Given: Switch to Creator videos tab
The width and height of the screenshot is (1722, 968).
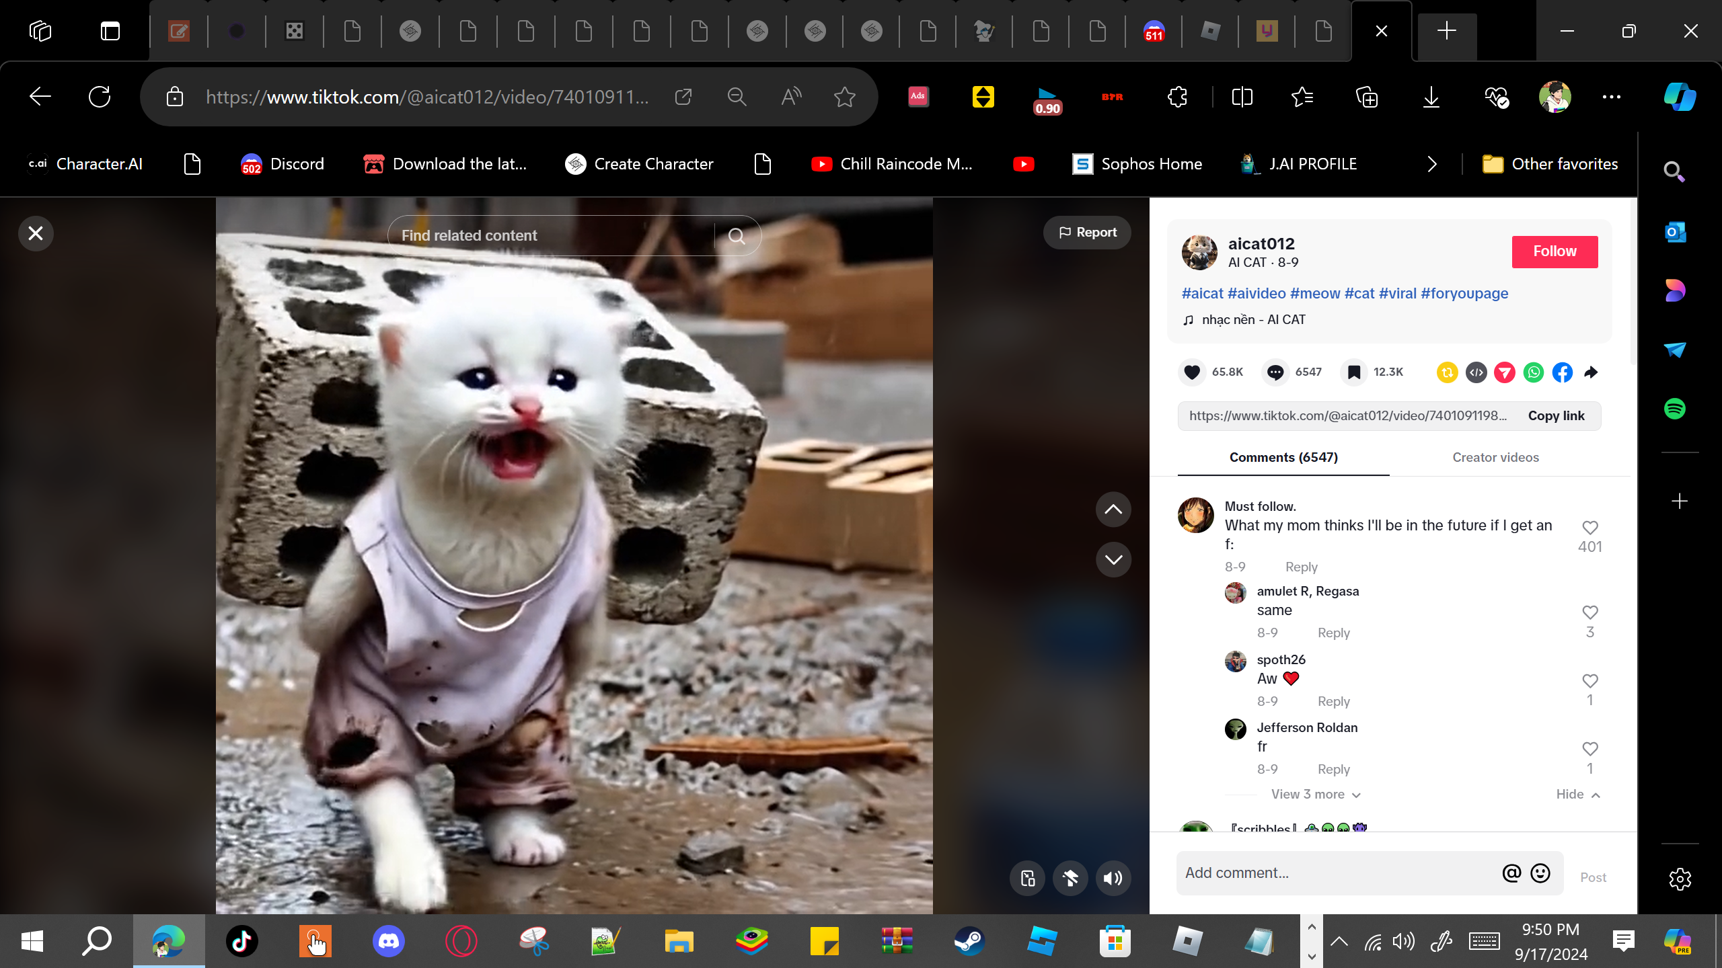Looking at the screenshot, I should [x=1495, y=457].
